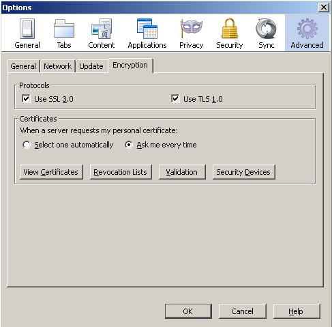
Task: Select the Advanced gear icon
Action: 307,29
